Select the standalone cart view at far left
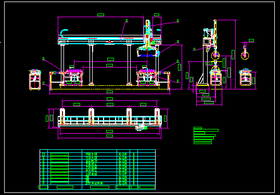 point(35,80)
